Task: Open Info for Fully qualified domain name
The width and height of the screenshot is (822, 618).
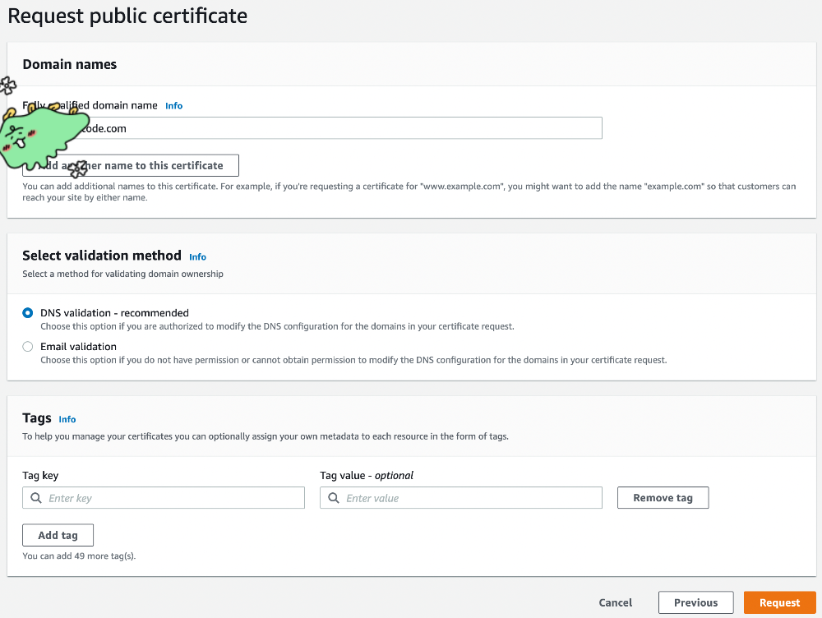Action: [x=173, y=106]
